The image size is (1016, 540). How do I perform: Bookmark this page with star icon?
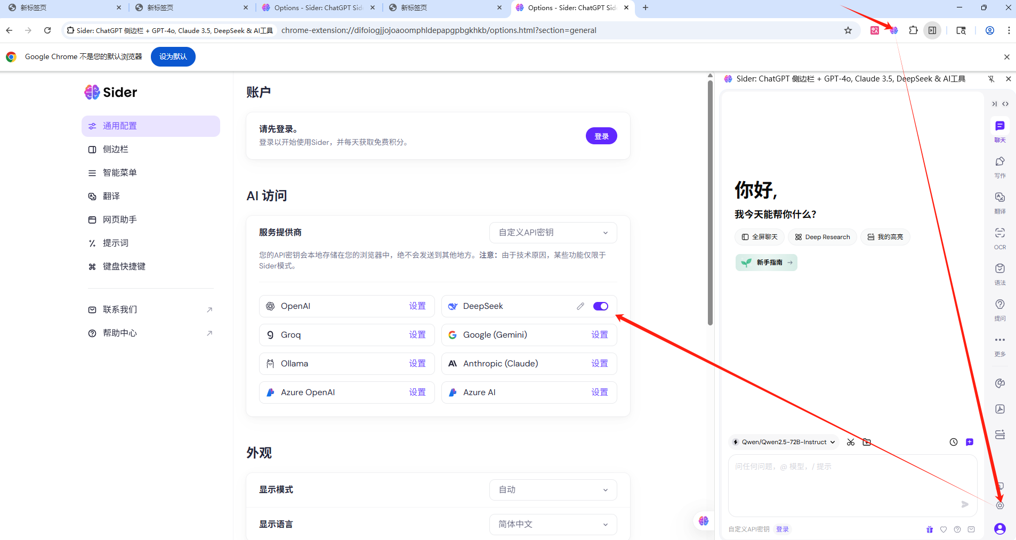tap(848, 30)
